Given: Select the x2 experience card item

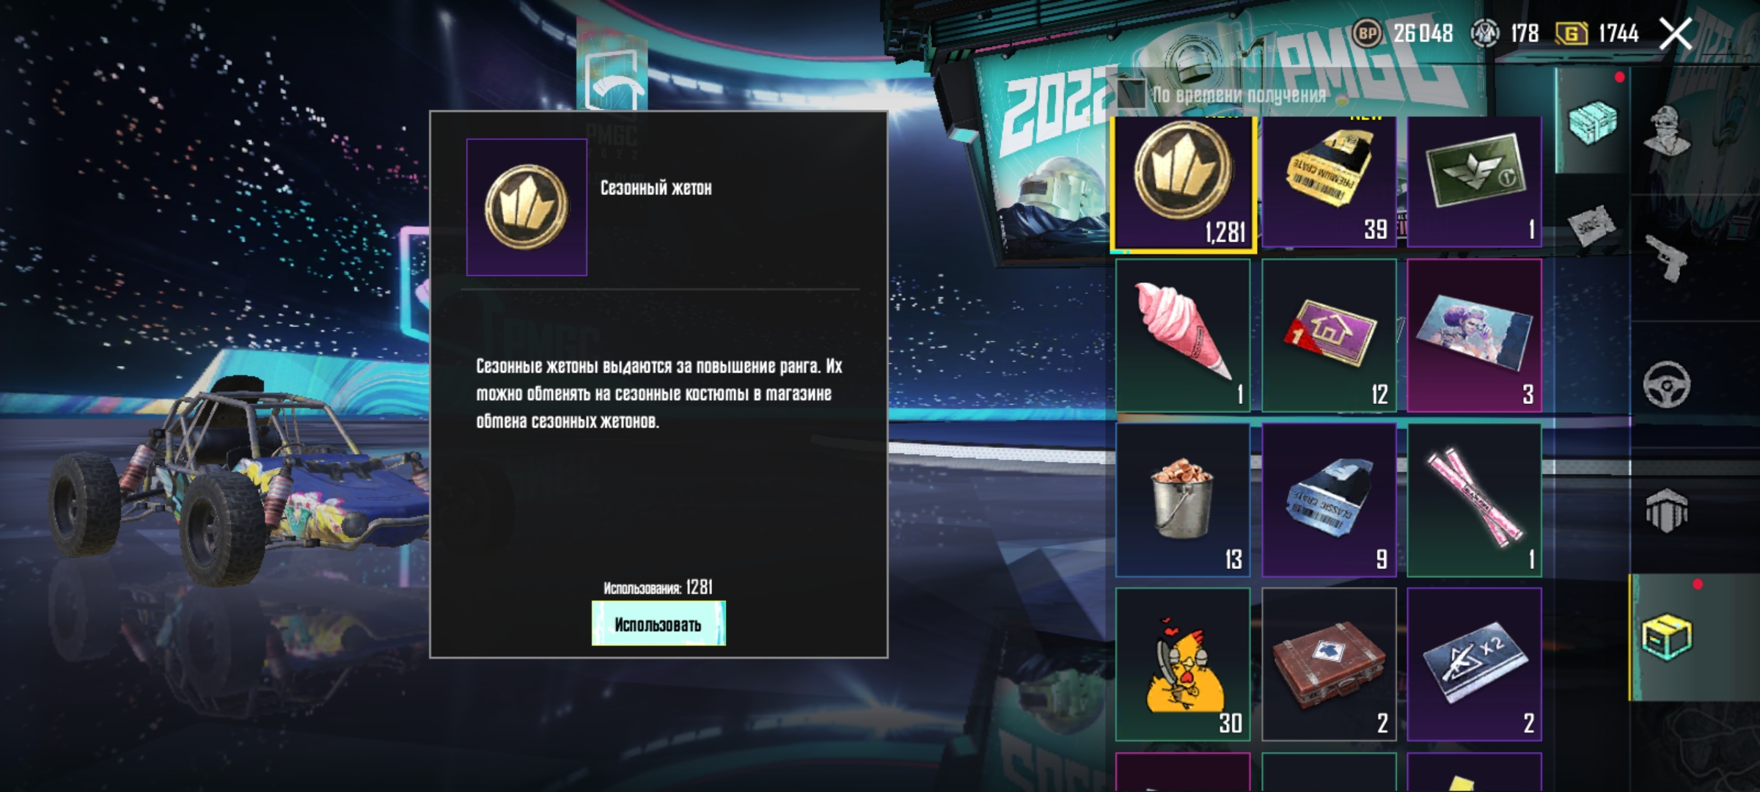Looking at the screenshot, I should point(1475,664).
